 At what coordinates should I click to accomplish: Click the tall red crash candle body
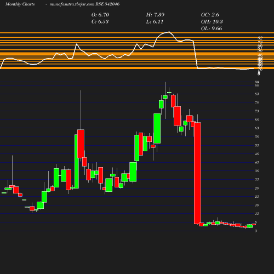click(x=197, y=173)
